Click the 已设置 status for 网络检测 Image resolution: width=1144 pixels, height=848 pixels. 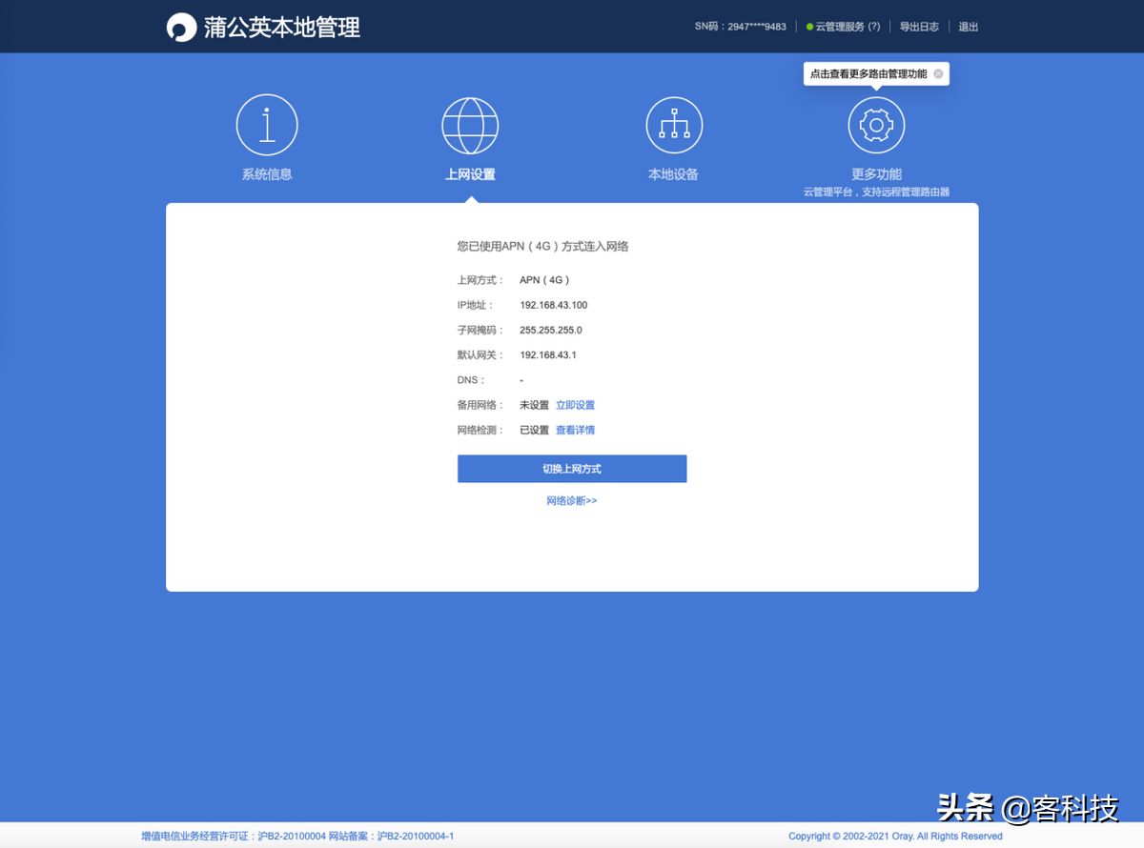click(534, 430)
